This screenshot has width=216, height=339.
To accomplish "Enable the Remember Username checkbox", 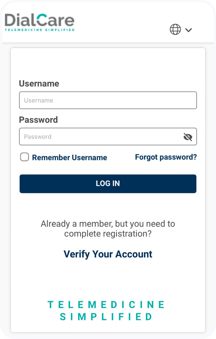I will [x=25, y=157].
